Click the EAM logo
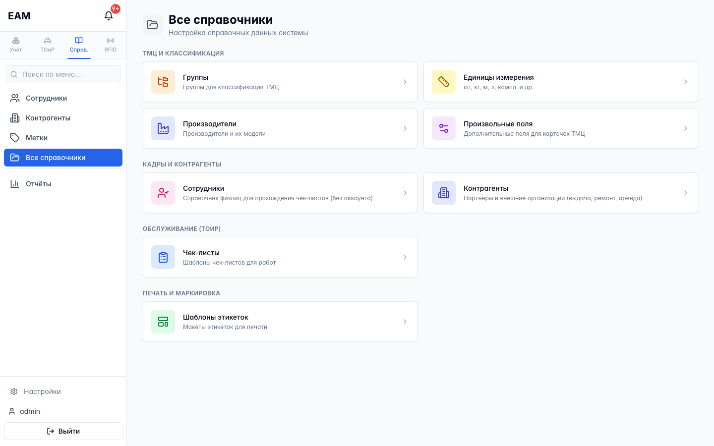Screen dimensions: 714x446 (19, 16)
